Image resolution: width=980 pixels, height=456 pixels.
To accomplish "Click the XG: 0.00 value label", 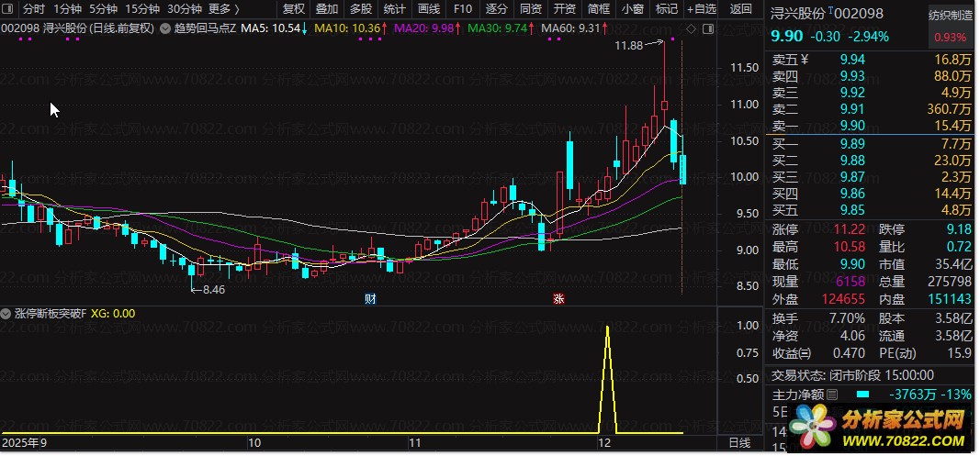I will coord(113,314).
